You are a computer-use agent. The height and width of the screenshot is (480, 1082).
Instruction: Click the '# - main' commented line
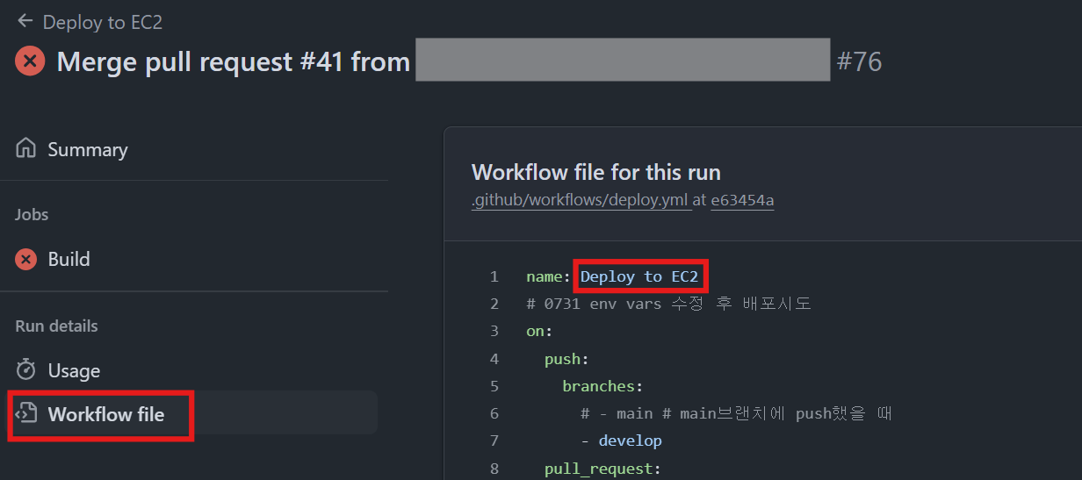tap(736, 412)
